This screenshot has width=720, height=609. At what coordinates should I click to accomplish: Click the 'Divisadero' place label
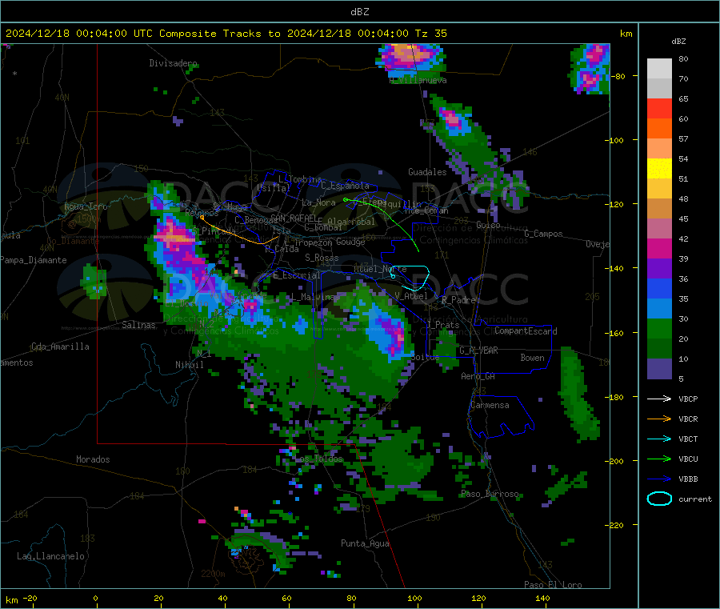[x=173, y=63]
